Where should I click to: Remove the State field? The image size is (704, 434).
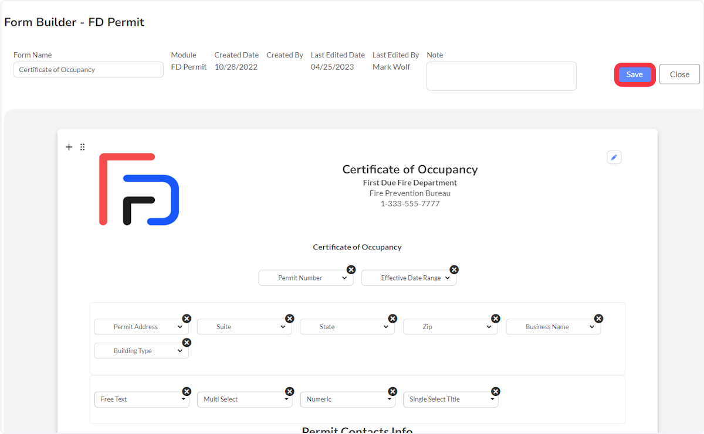point(392,319)
